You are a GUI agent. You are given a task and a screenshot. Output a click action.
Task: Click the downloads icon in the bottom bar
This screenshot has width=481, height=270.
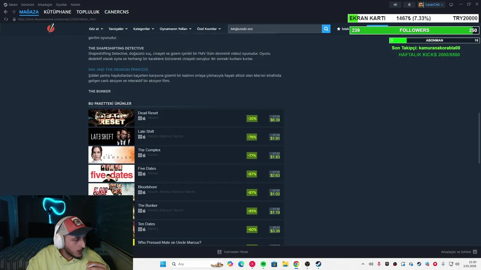pyautogui.click(x=219, y=252)
